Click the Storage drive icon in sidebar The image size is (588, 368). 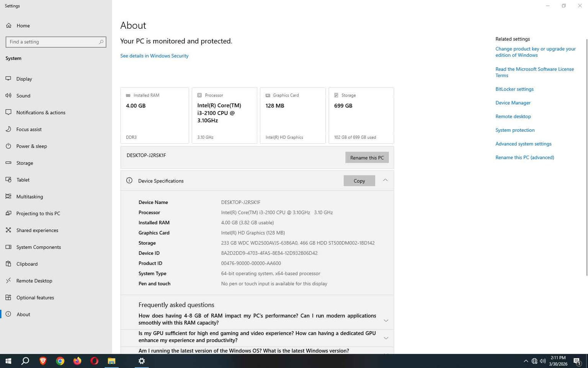8,163
